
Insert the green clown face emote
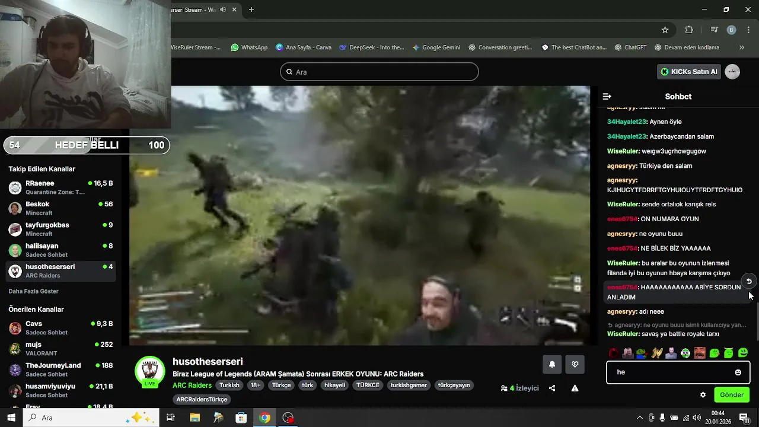point(685,353)
